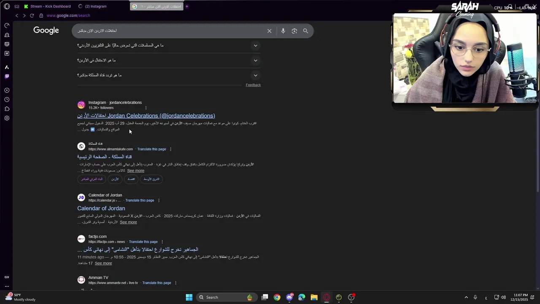The image size is (540, 304).
Task: Click the GX badge at sidebar bottom
Action: pyautogui.click(x=7, y=277)
